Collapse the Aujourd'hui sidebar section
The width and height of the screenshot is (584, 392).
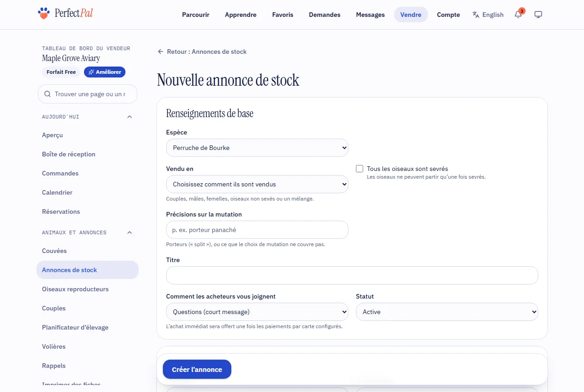click(x=130, y=117)
